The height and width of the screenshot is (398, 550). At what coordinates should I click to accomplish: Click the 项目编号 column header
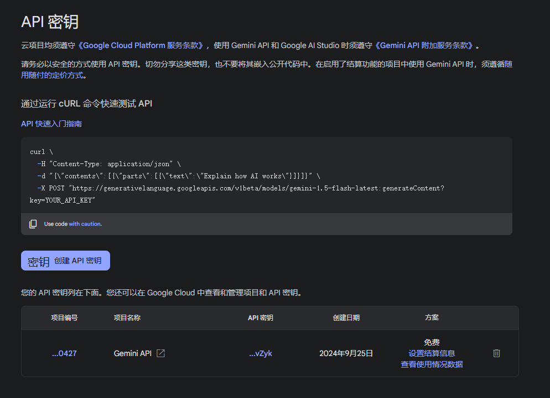coord(64,318)
